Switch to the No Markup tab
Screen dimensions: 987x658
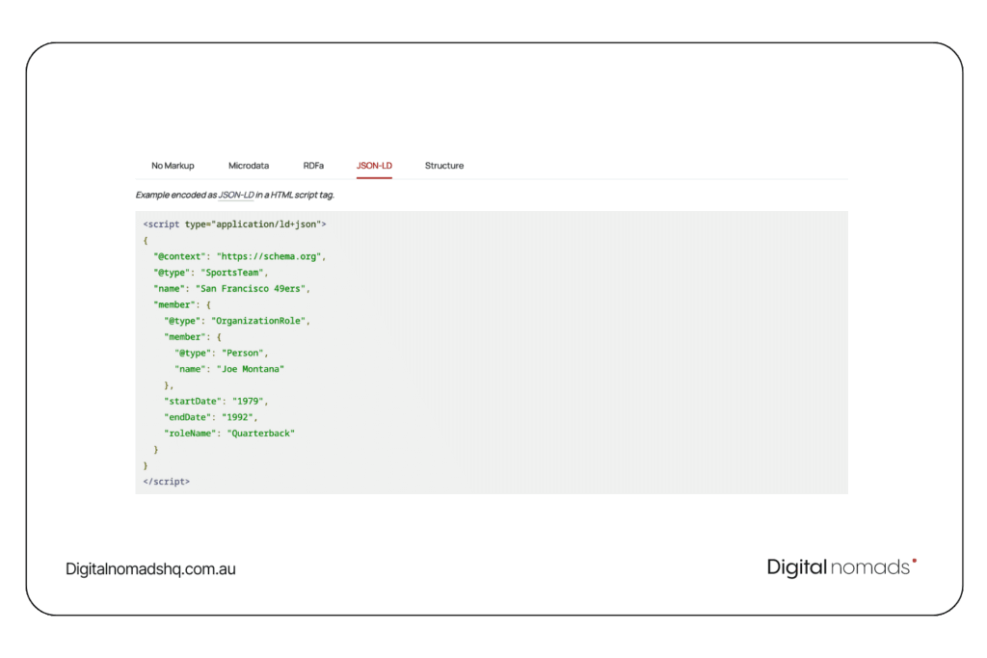173,166
